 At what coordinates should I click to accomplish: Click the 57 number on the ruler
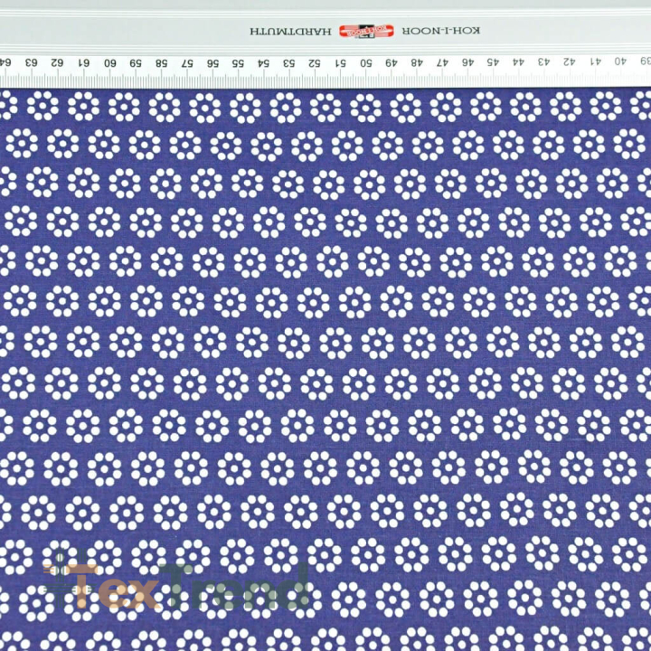coord(187,63)
